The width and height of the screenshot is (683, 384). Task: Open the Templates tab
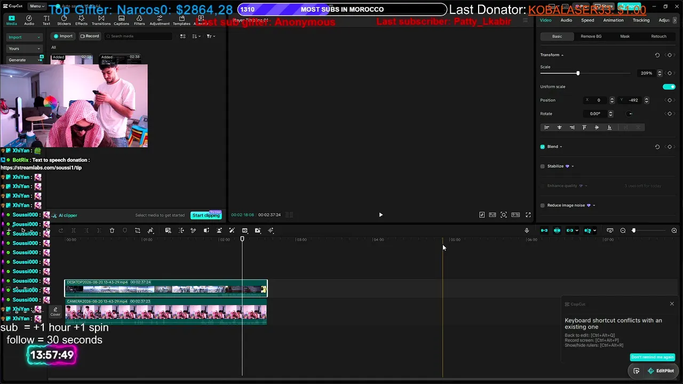coord(181,20)
